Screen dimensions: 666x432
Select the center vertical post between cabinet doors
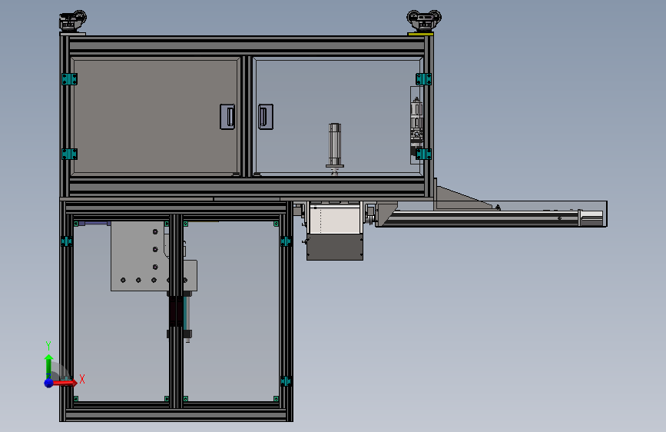pyautogui.click(x=247, y=117)
